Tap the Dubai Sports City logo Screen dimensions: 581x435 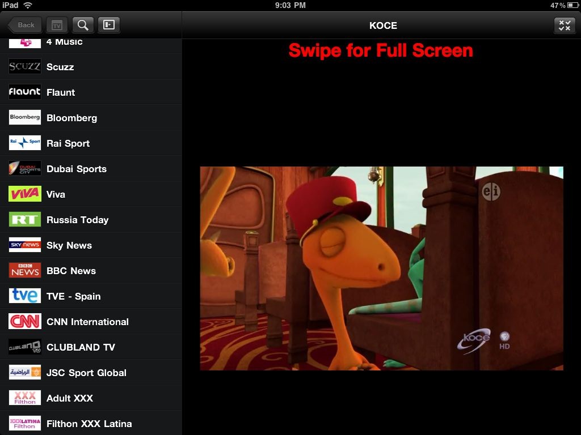tap(25, 168)
